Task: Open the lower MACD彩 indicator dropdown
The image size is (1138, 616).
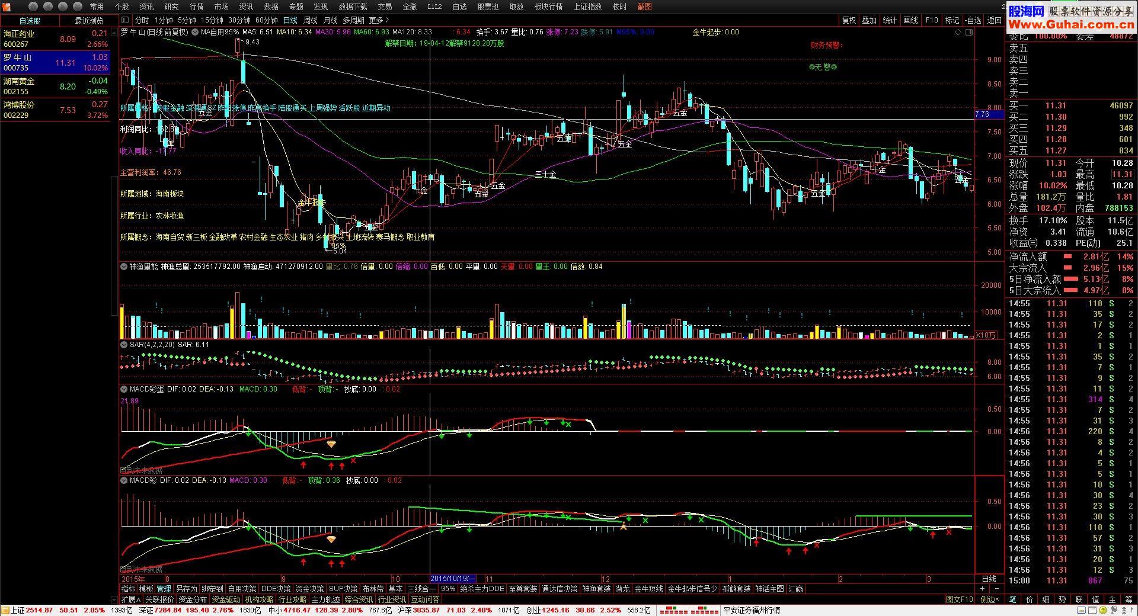Action: tap(124, 480)
